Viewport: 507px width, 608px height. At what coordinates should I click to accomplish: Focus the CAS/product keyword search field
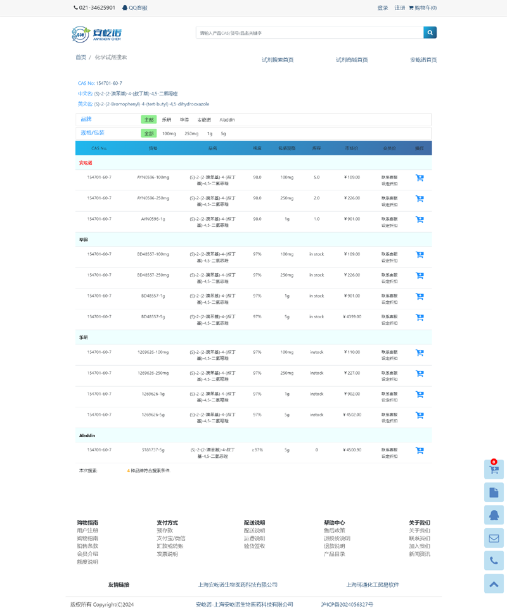coord(309,32)
